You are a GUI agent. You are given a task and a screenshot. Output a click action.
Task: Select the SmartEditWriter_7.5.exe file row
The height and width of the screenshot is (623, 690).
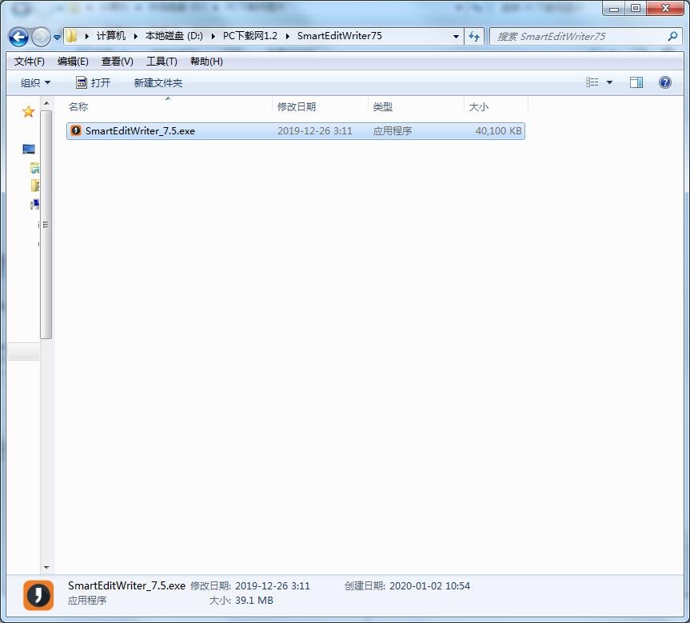[x=296, y=131]
